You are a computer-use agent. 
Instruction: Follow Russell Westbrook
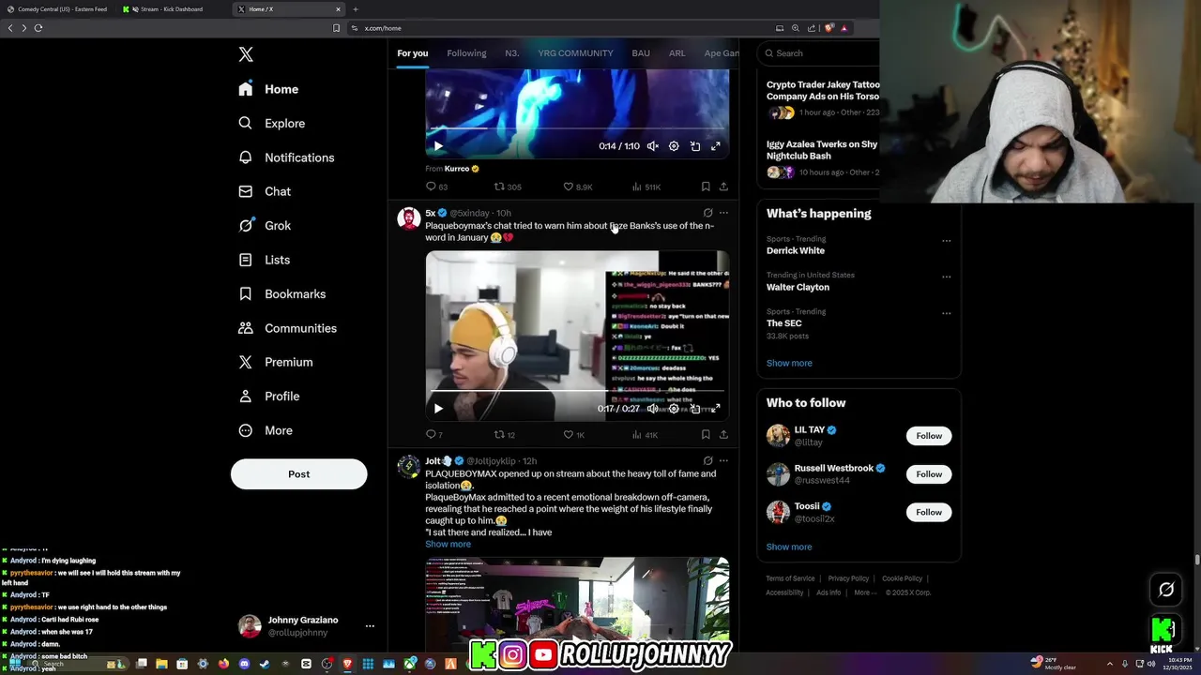click(x=929, y=474)
